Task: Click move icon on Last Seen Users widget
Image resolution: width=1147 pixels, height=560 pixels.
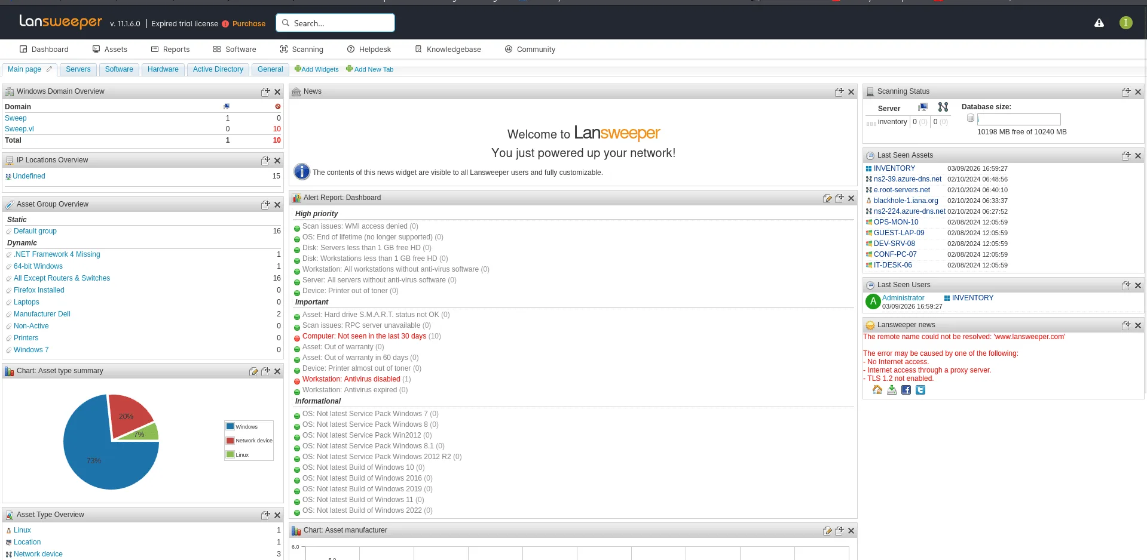Action: [1126, 285]
